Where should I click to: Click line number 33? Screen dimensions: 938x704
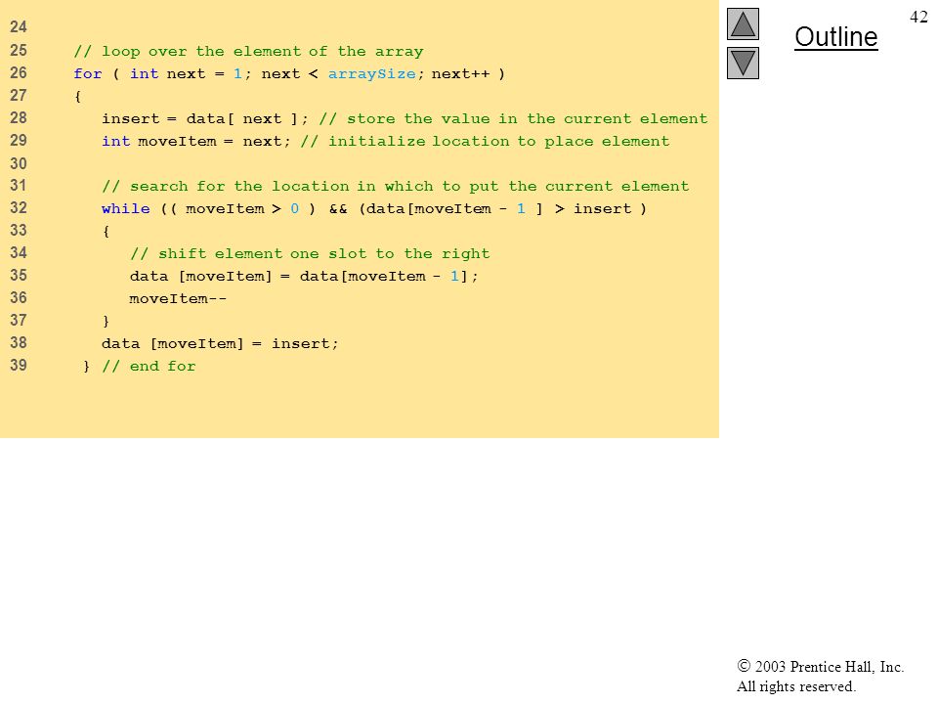point(19,231)
